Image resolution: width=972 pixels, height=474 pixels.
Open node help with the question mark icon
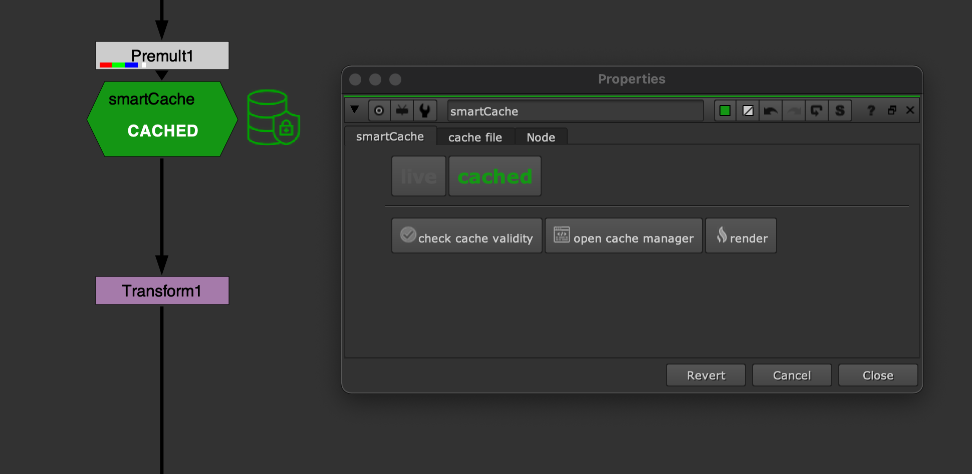(x=871, y=110)
